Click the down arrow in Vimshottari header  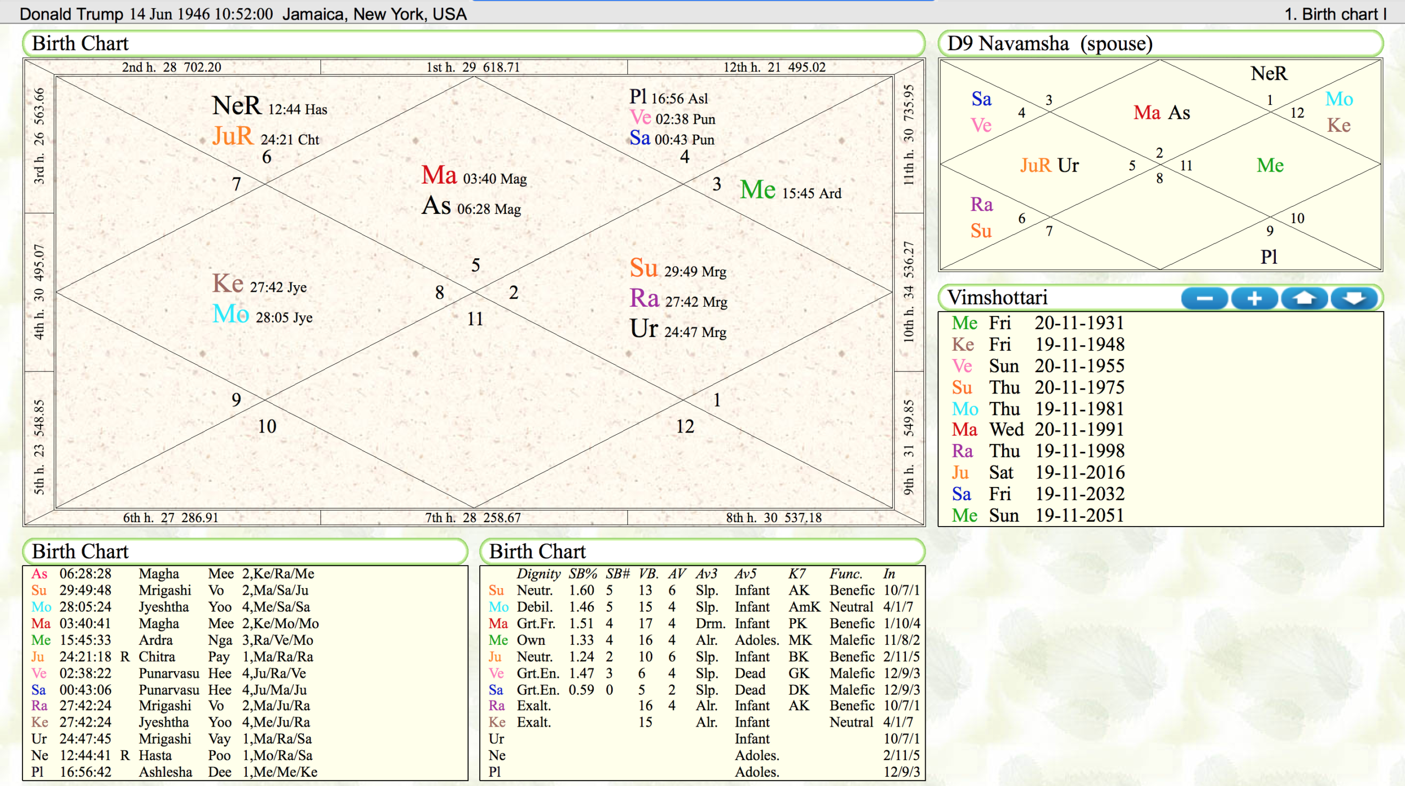tap(1353, 298)
